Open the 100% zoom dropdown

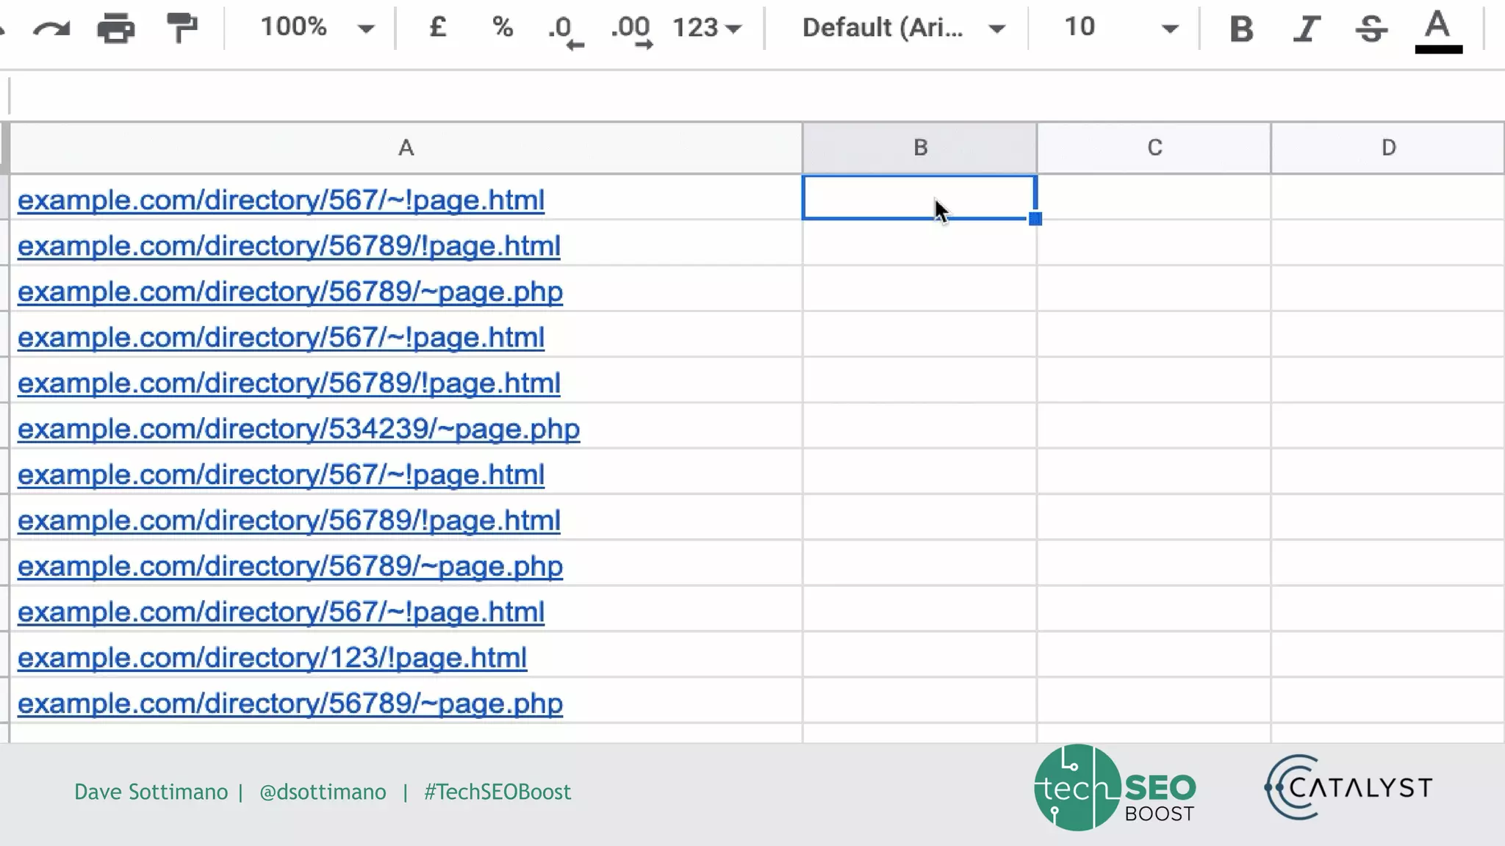316,28
